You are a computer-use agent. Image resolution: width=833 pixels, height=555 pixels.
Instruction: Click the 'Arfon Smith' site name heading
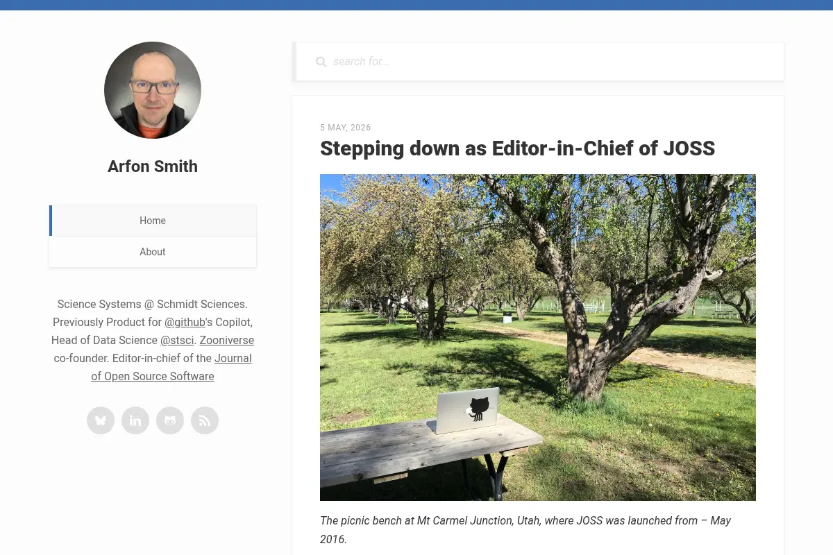coord(153,166)
